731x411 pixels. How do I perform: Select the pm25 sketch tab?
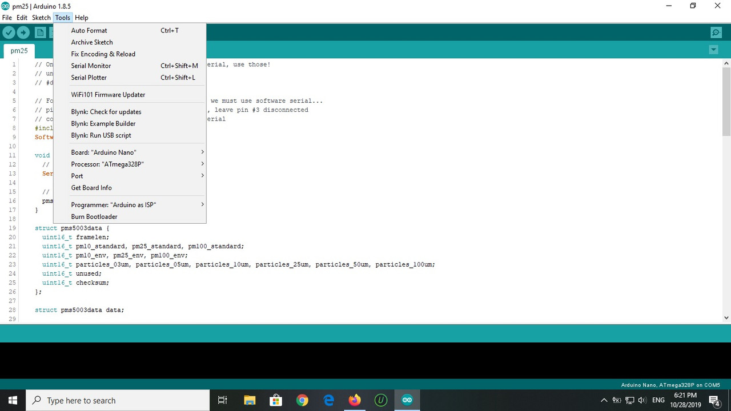tap(19, 51)
